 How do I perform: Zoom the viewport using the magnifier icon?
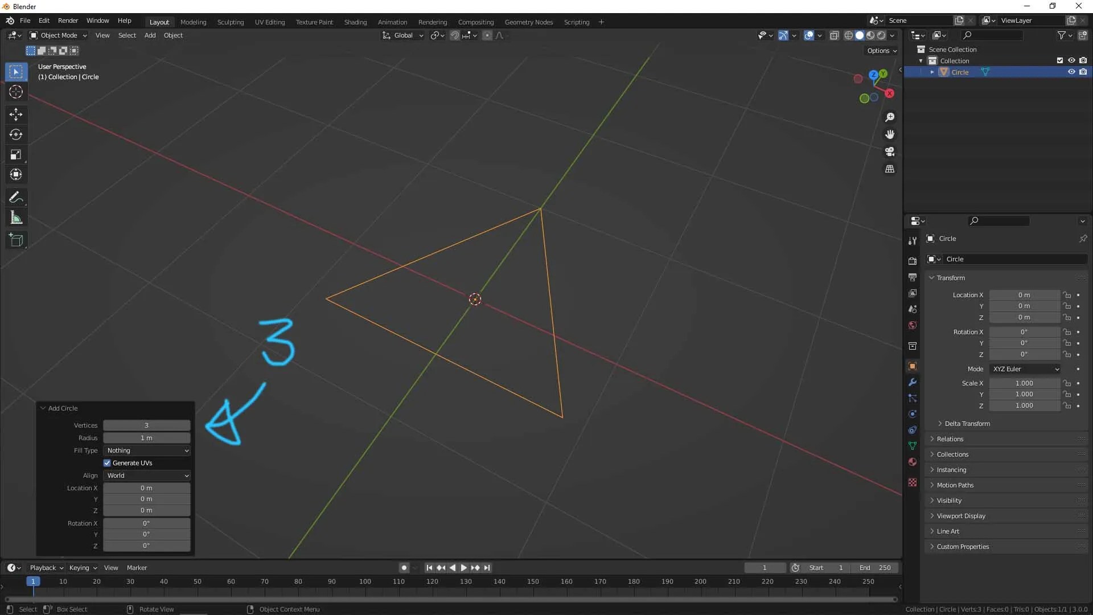click(x=890, y=117)
